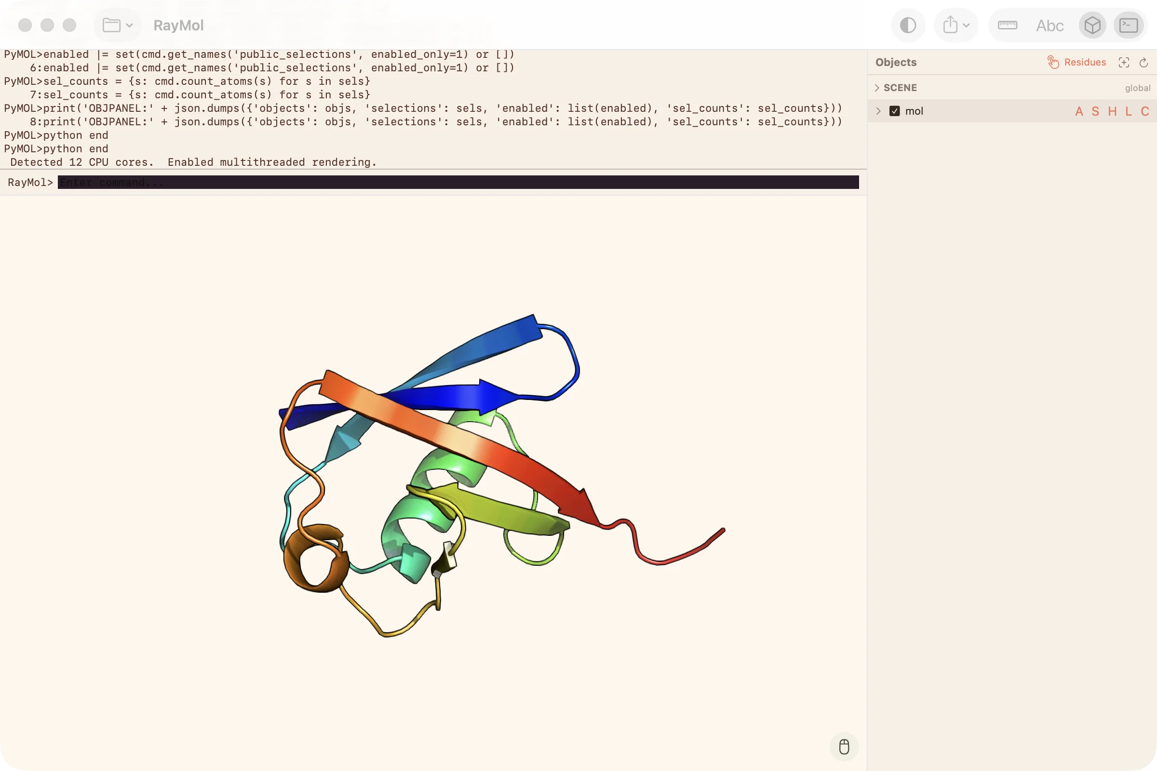Open the H (Hide) menu for mol
This screenshot has width=1157, height=771.
(1112, 111)
